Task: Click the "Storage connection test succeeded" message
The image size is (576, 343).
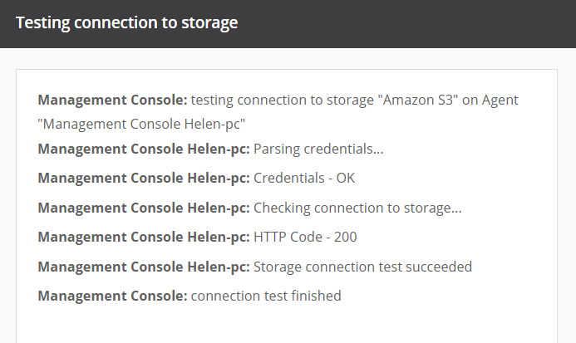Action: [x=362, y=267]
